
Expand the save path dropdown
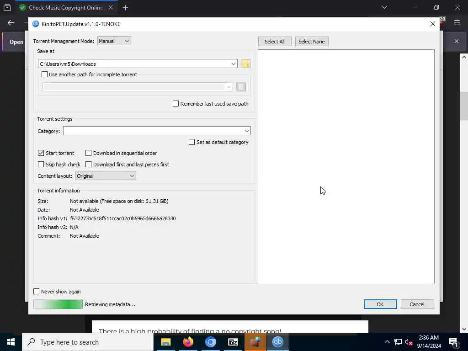pyautogui.click(x=234, y=64)
